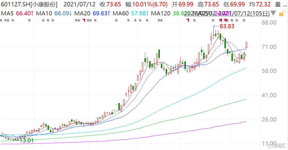Open the underlined 2021/07/12(105日) date range link

pos(227,13)
